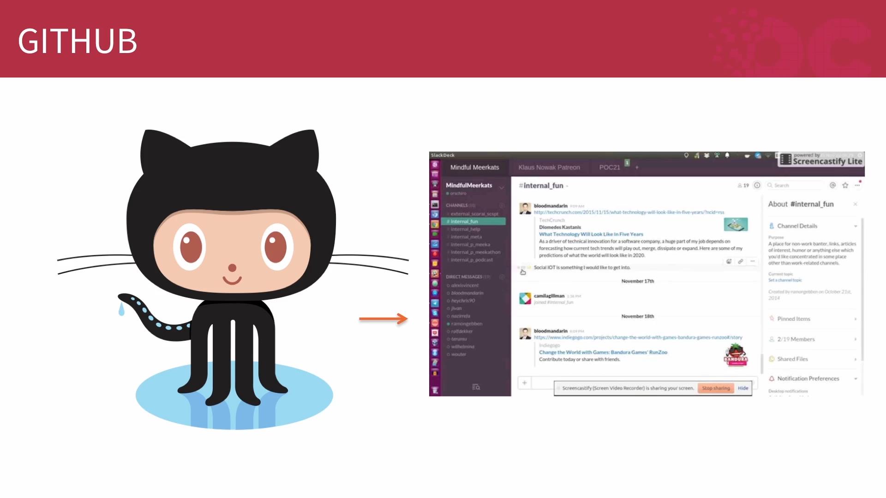Select the POC21 tab
886x498 pixels.
click(609, 167)
